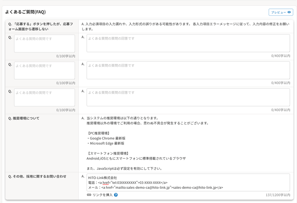Click the HITO-Link contact answer textarea

click(188, 182)
